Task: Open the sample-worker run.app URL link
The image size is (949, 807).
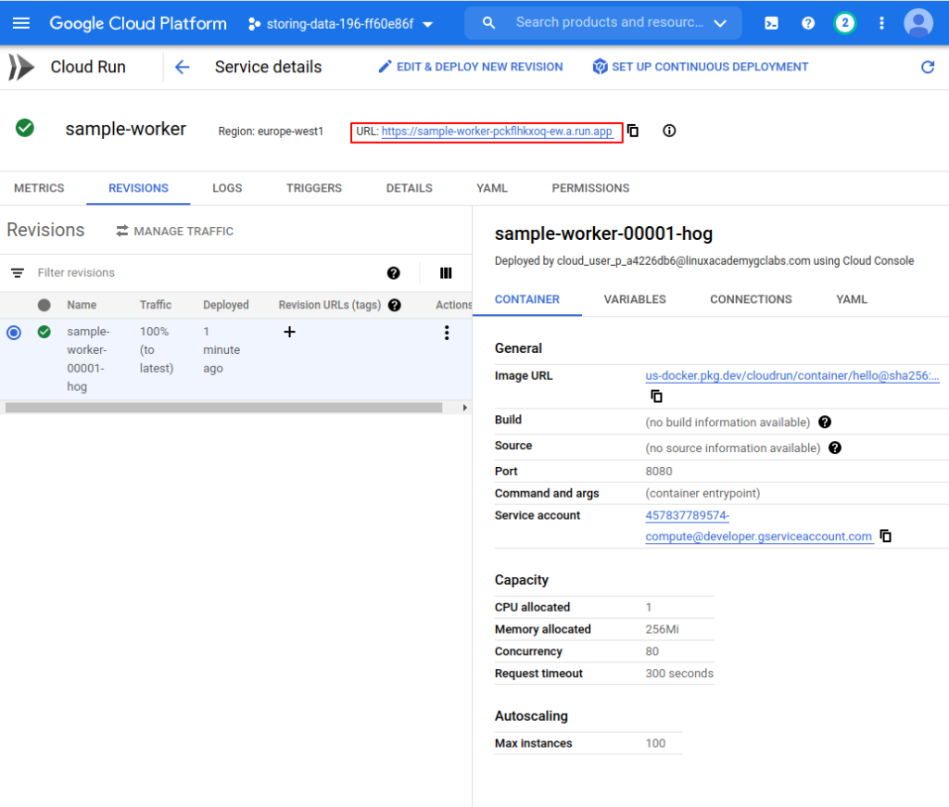Action: [x=497, y=132]
